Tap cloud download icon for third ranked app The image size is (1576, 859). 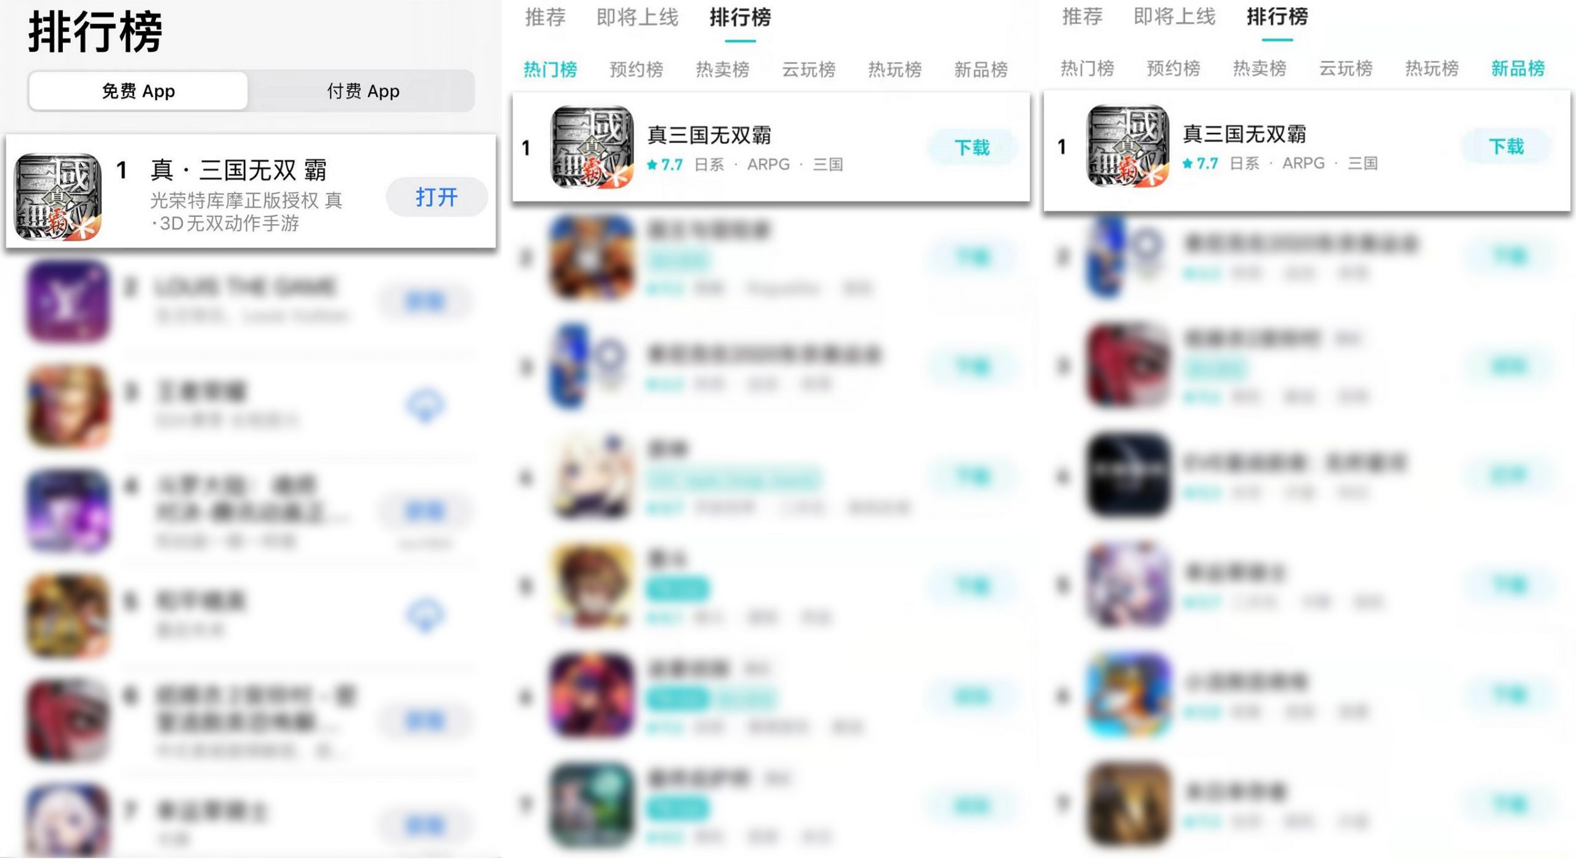tap(425, 405)
